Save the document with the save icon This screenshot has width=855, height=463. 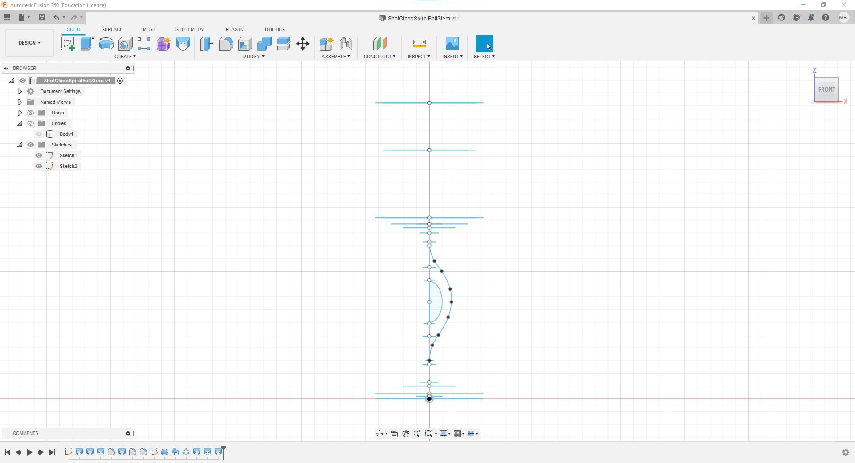point(42,17)
